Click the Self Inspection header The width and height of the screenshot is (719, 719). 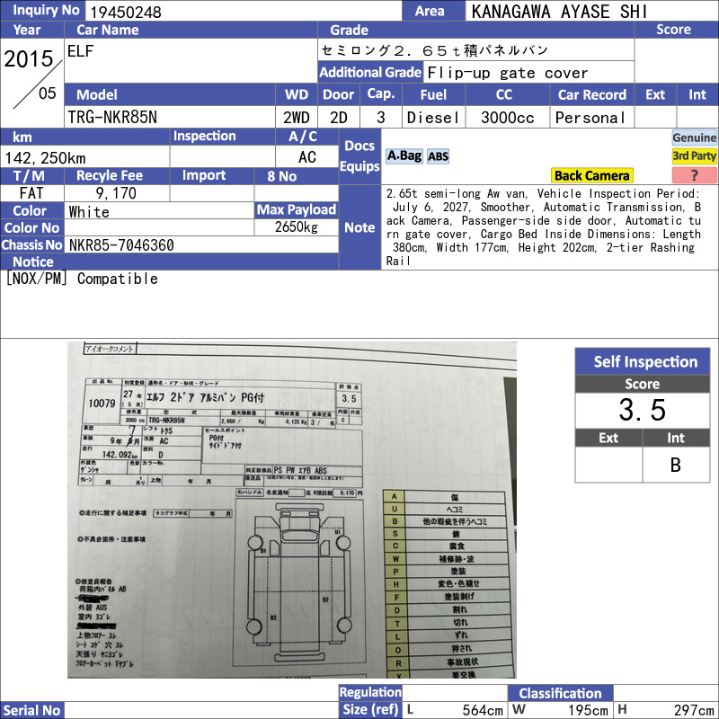pos(643,361)
